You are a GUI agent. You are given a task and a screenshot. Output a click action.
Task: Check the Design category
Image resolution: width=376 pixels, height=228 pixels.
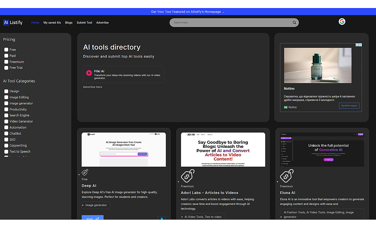point(6,91)
